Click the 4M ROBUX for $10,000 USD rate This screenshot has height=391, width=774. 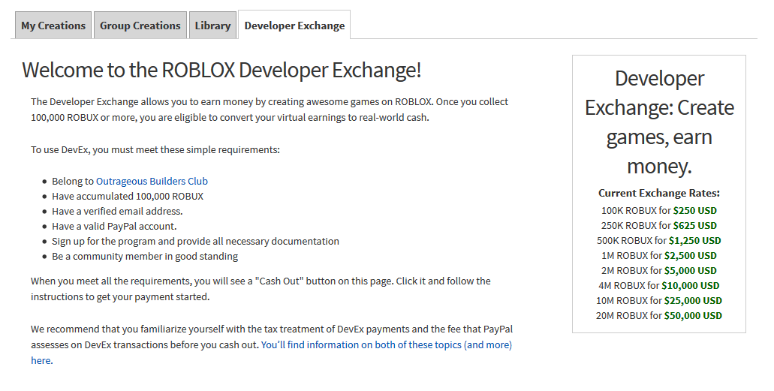658,286
